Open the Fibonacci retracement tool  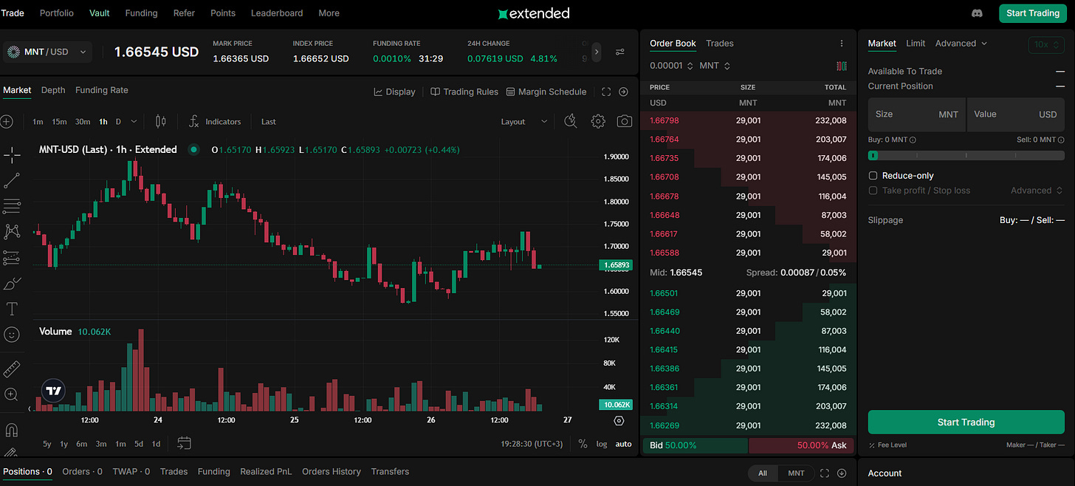point(12,206)
